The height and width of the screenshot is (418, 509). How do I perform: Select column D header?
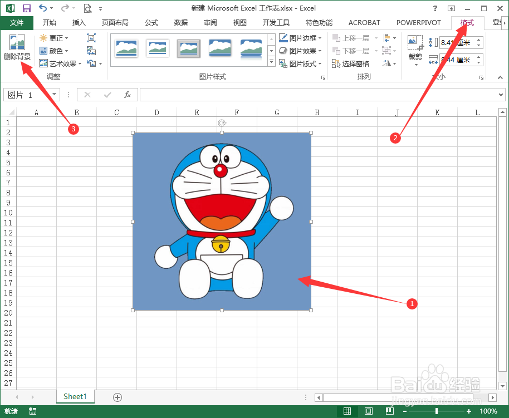click(x=157, y=112)
